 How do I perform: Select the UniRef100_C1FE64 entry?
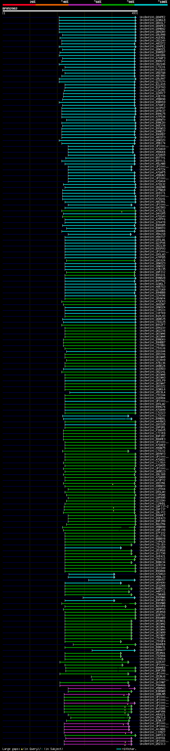click(152, 489)
